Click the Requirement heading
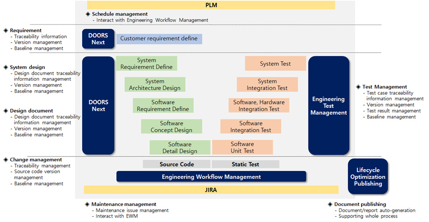Viewport: 429px width, 222px height. coord(26,30)
